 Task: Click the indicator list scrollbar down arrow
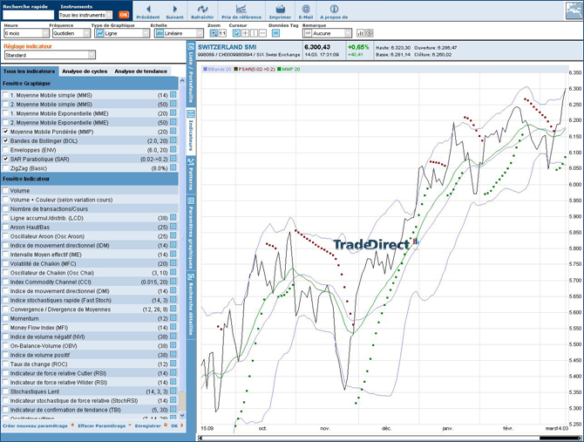[x=182, y=415]
